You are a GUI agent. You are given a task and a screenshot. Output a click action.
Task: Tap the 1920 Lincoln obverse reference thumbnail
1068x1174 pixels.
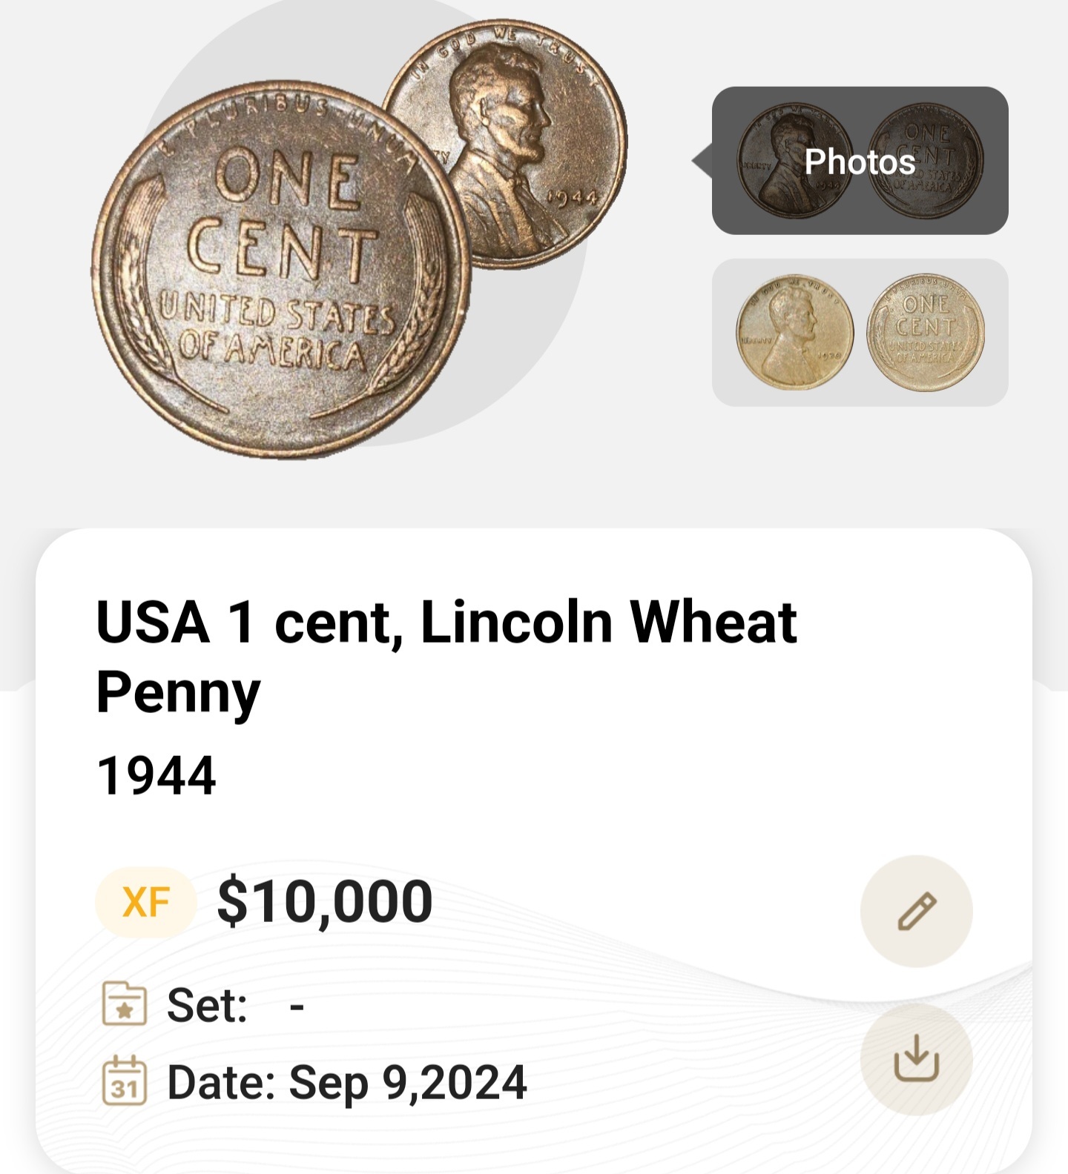pyautogui.click(x=795, y=332)
